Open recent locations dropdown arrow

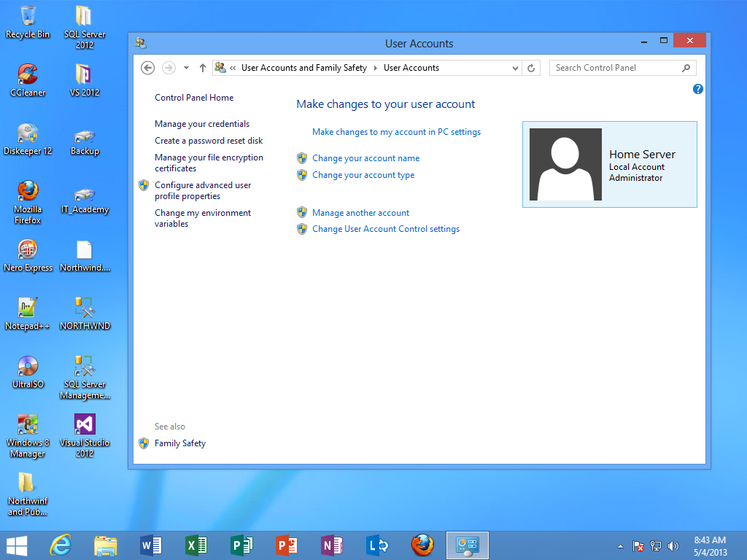(186, 68)
